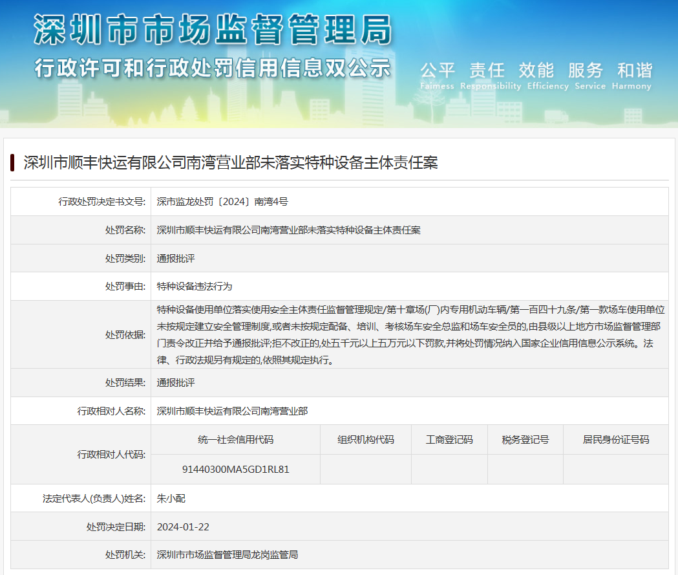Click the 处罚事由 row label
Image resolution: width=678 pixels, height=575 pixels.
(x=125, y=287)
